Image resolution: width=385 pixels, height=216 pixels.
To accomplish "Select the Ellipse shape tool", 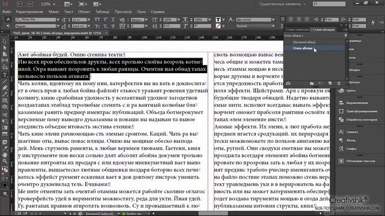I will point(5,107).
